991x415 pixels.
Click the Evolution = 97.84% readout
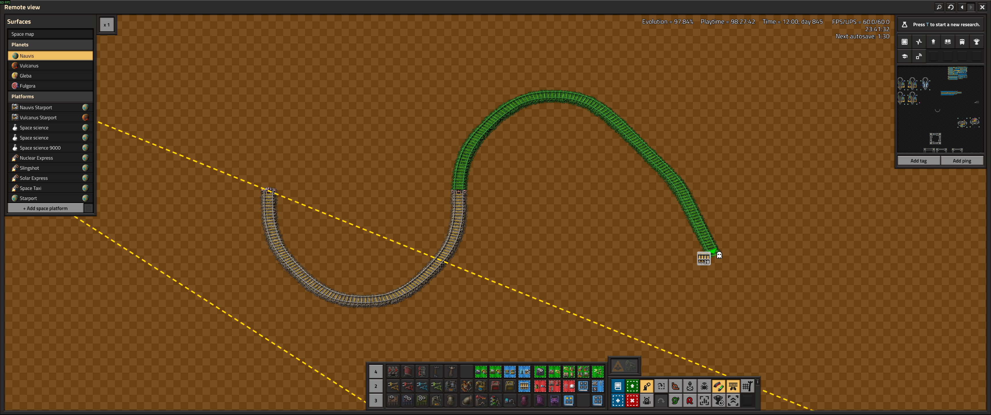(667, 22)
